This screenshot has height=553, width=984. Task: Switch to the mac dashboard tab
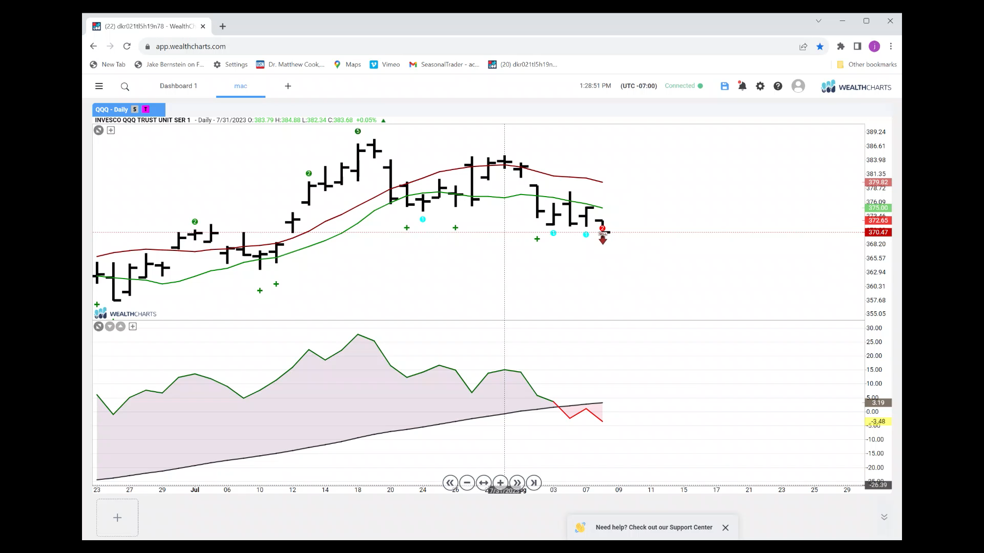click(241, 86)
